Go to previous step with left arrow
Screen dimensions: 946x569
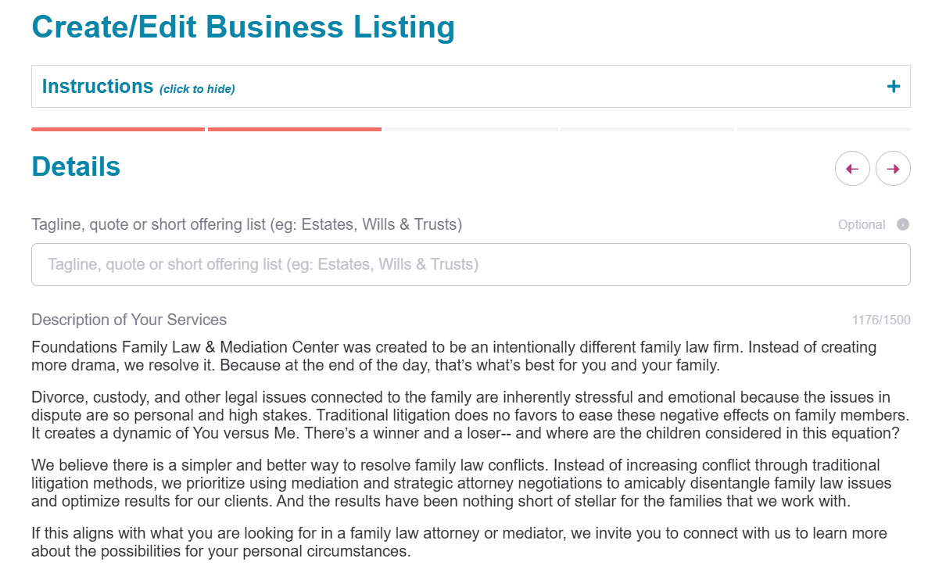point(852,169)
